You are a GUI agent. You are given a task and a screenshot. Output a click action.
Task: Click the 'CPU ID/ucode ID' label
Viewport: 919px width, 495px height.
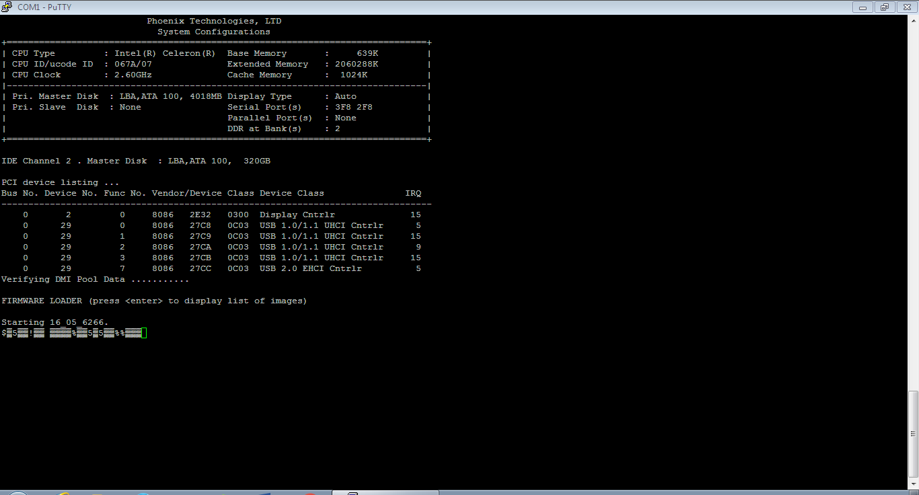click(x=52, y=65)
